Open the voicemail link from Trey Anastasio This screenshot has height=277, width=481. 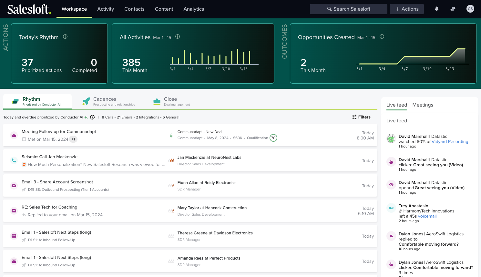(427, 216)
